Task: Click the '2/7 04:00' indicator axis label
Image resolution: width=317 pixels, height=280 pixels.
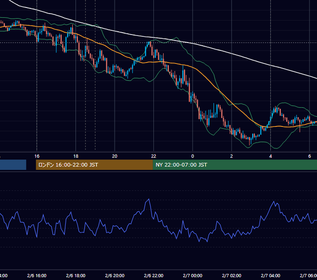Action: point(270,275)
